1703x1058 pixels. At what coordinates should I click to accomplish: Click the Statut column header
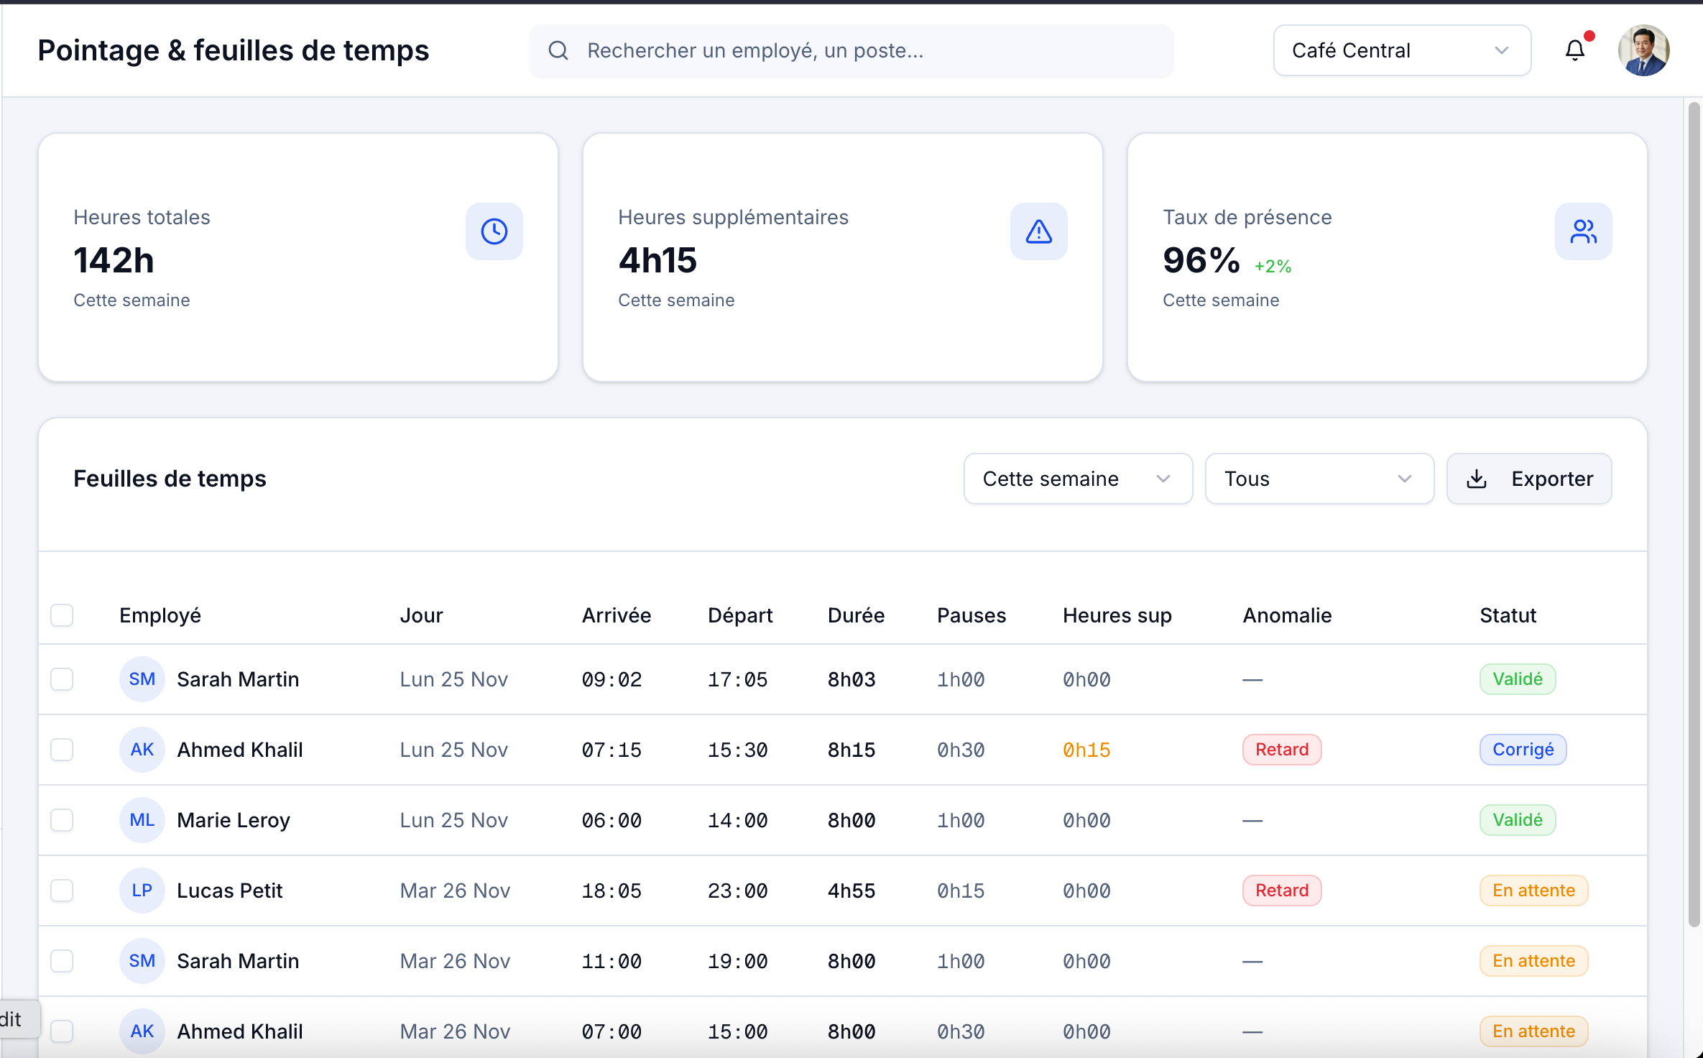pyautogui.click(x=1508, y=615)
